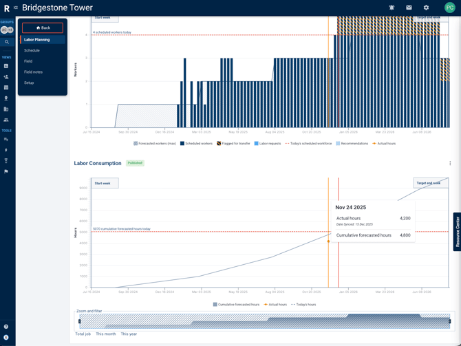Viewport: 461px width, 346px height.
Task: Open the PC user avatar menu
Action: [449, 8]
